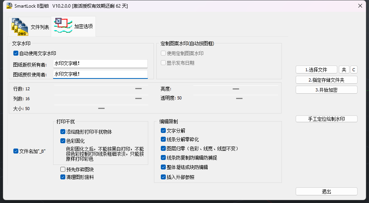
Task: Enable 预先炸碎图块 checkbox
Action: tap(63, 169)
